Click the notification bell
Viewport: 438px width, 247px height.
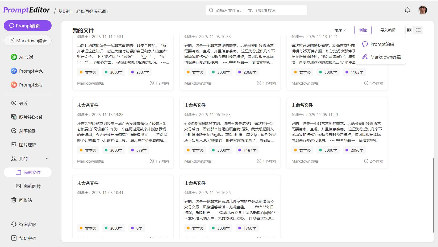407,10
